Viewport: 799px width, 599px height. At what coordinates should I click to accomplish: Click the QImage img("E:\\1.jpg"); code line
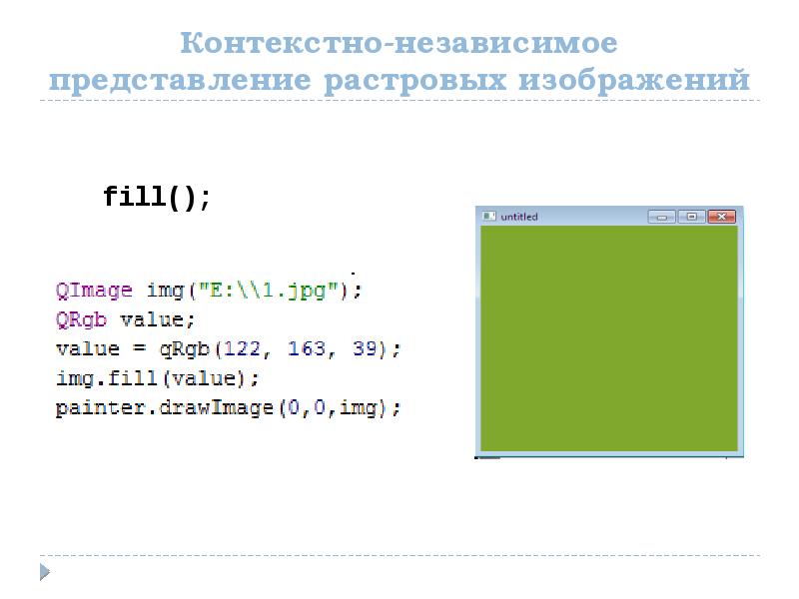pyautogui.click(x=208, y=290)
